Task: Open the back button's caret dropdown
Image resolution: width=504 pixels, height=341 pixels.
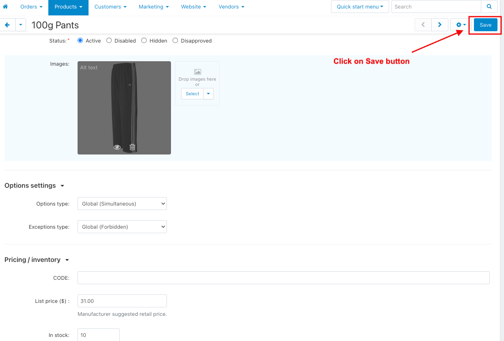Action: [x=21, y=25]
